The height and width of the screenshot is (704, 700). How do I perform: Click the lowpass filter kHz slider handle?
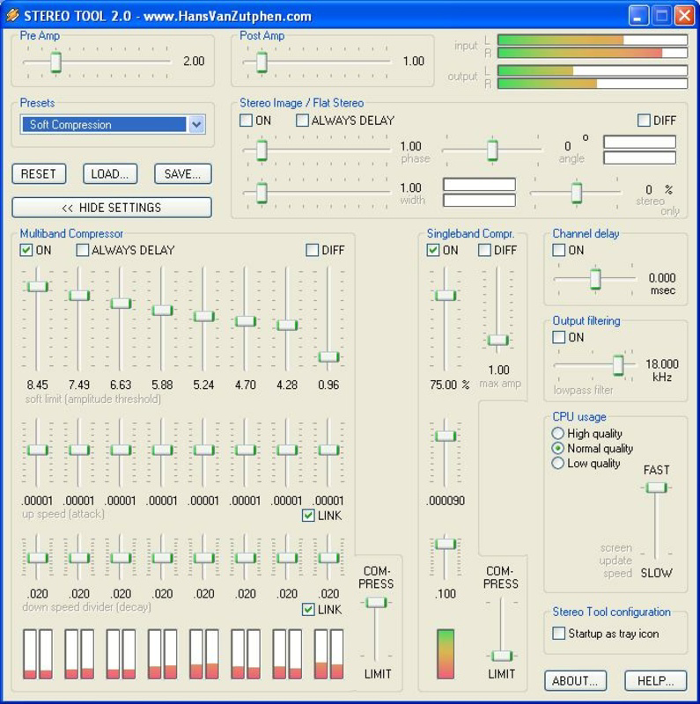coord(618,365)
